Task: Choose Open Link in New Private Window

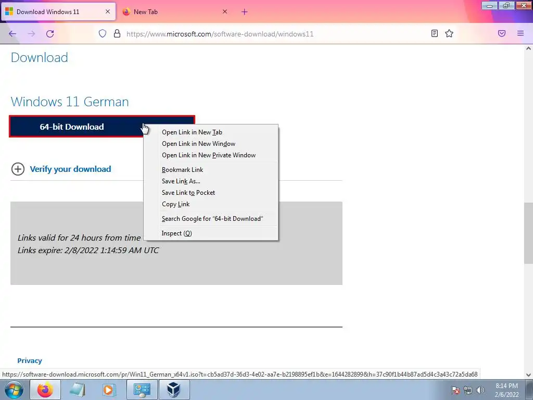Action: pos(209,155)
